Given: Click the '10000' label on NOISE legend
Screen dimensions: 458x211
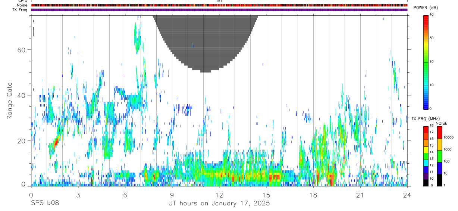Looking at the screenshot, I should pyautogui.click(x=449, y=137).
